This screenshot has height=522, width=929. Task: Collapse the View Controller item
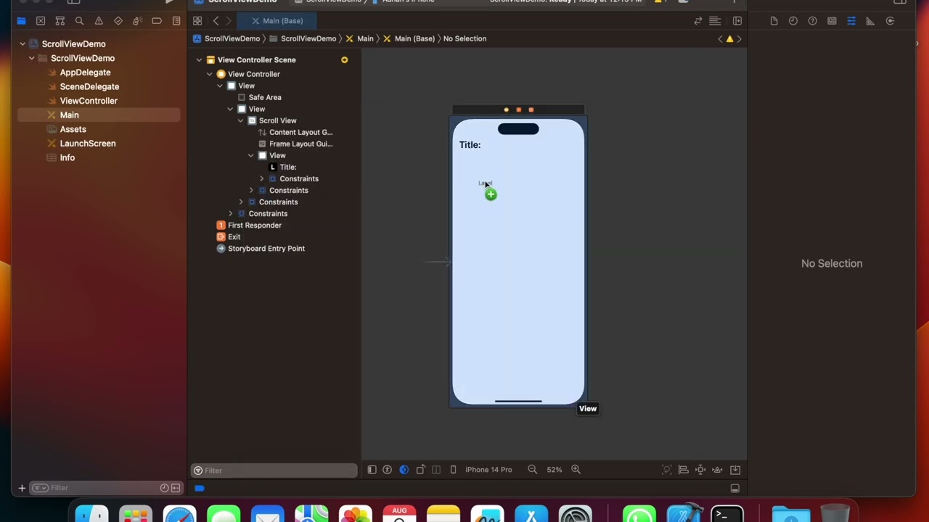click(x=209, y=74)
